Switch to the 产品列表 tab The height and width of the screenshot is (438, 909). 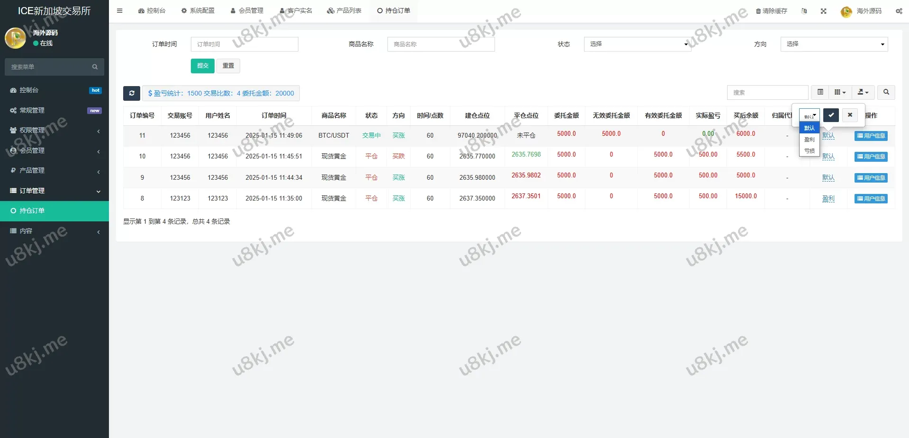[344, 11]
